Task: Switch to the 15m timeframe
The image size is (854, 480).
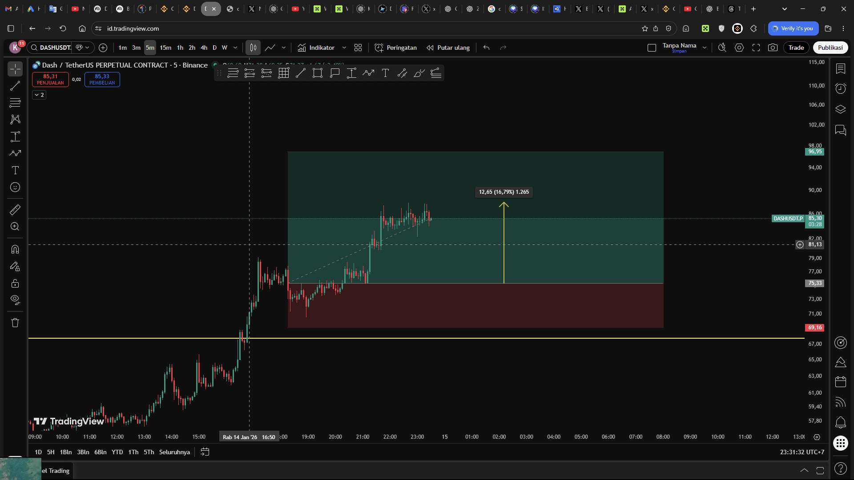Action: point(165,48)
